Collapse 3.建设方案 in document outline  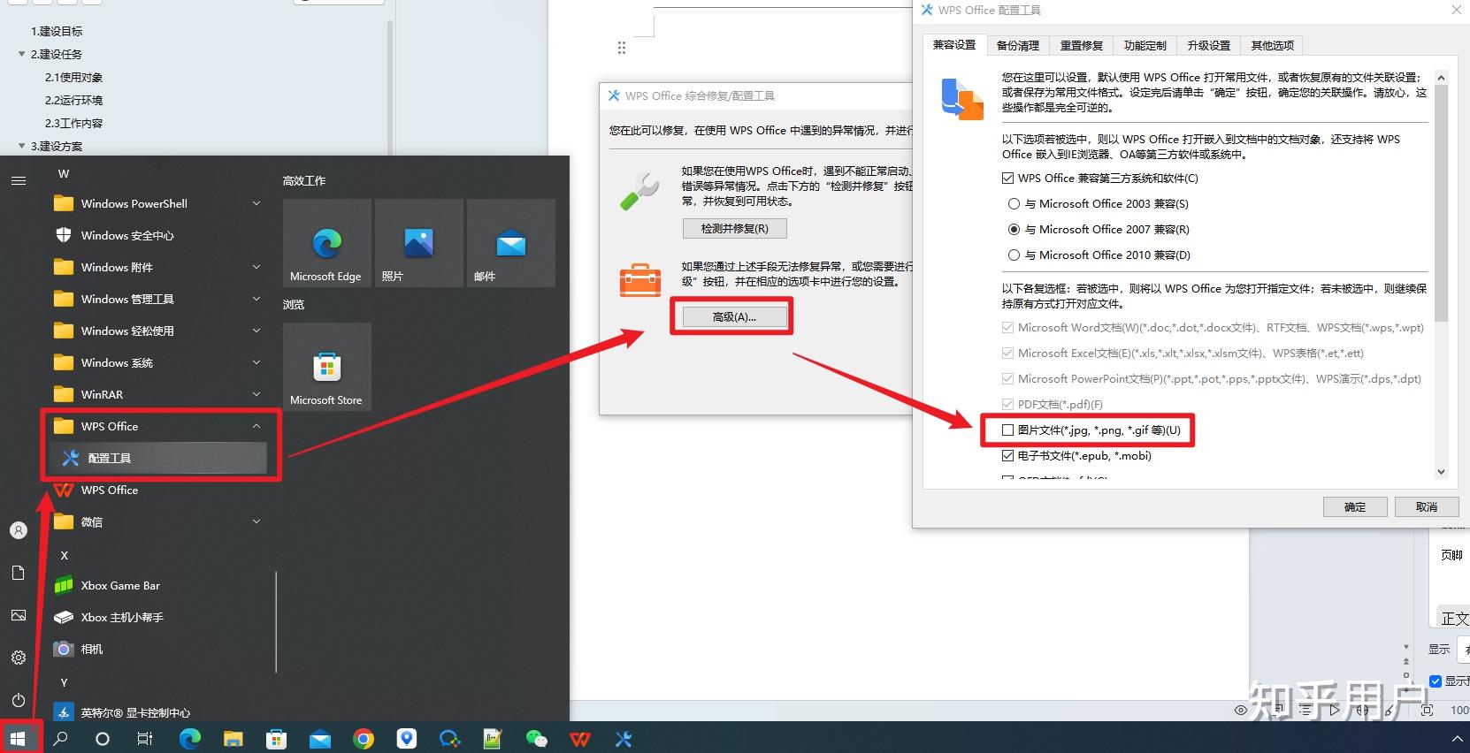tap(22, 146)
